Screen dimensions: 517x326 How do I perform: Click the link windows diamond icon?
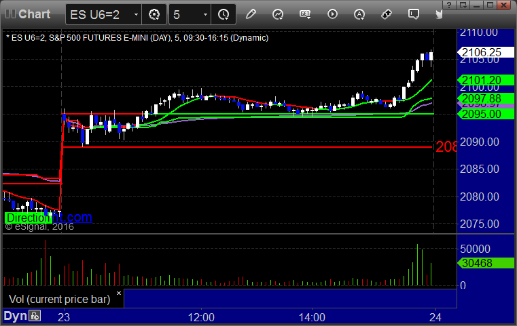tap(387, 14)
